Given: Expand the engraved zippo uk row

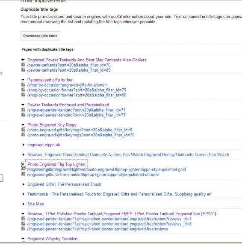Looking at the screenshot, I should [24, 145].
